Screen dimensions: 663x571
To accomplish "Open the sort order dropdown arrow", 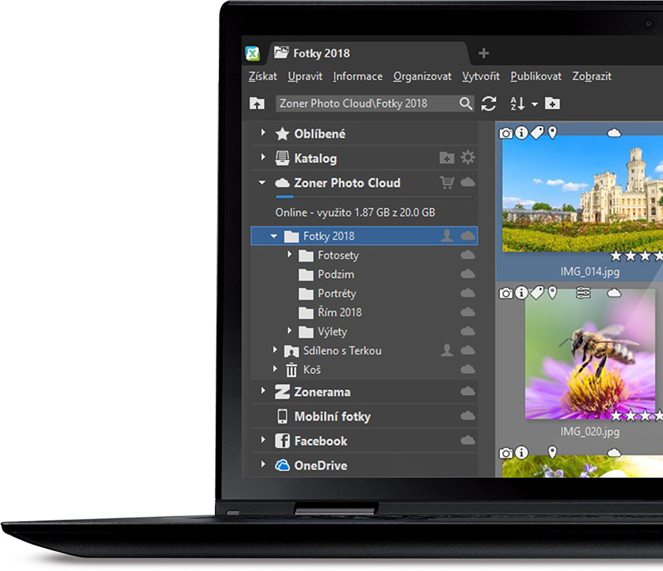I will click(x=535, y=104).
